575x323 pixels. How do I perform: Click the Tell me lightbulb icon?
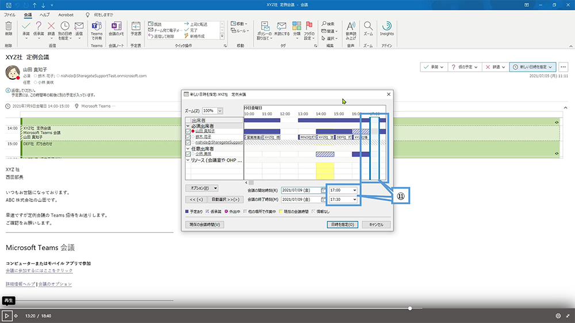point(87,15)
